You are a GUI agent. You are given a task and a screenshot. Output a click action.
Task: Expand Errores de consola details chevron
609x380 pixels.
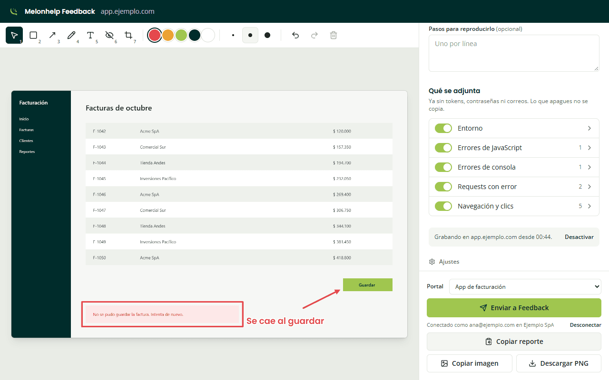click(x=589, y=167)
